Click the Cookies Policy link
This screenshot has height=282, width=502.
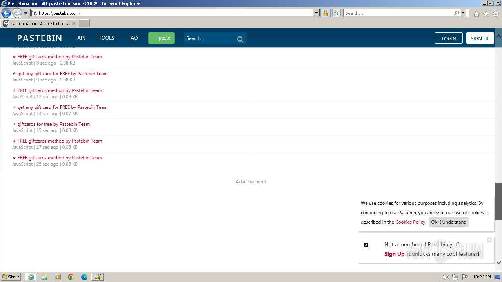(x=410, y=222)
